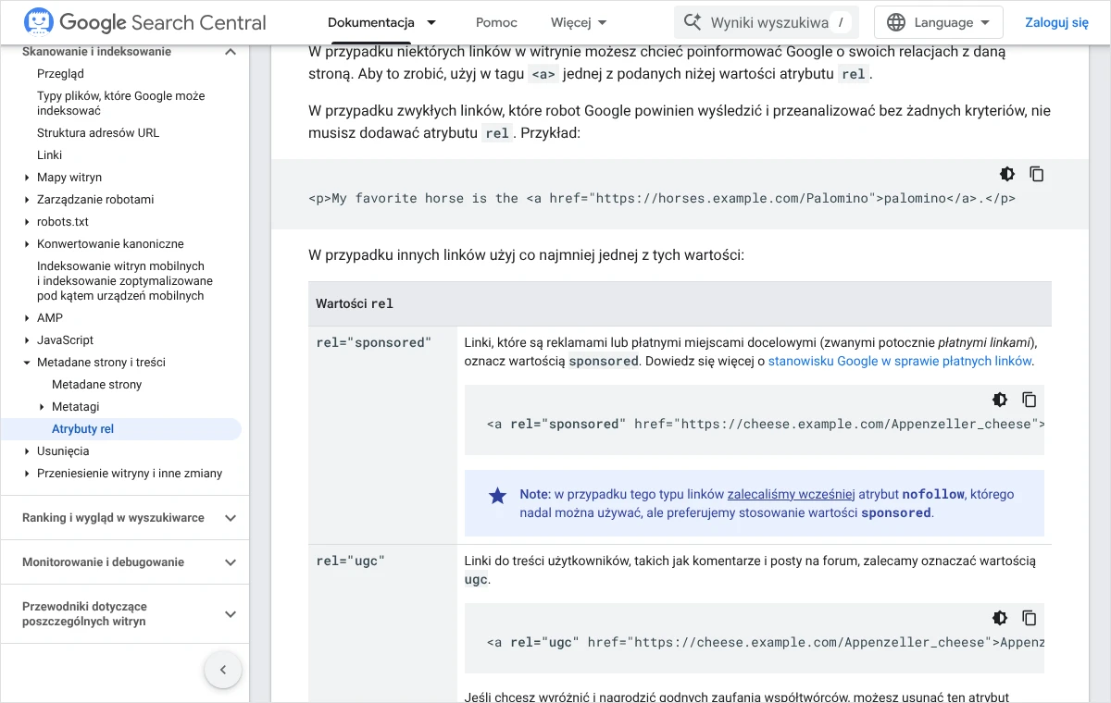Copy the rel="sponsored" code sample

(1029, 400)
